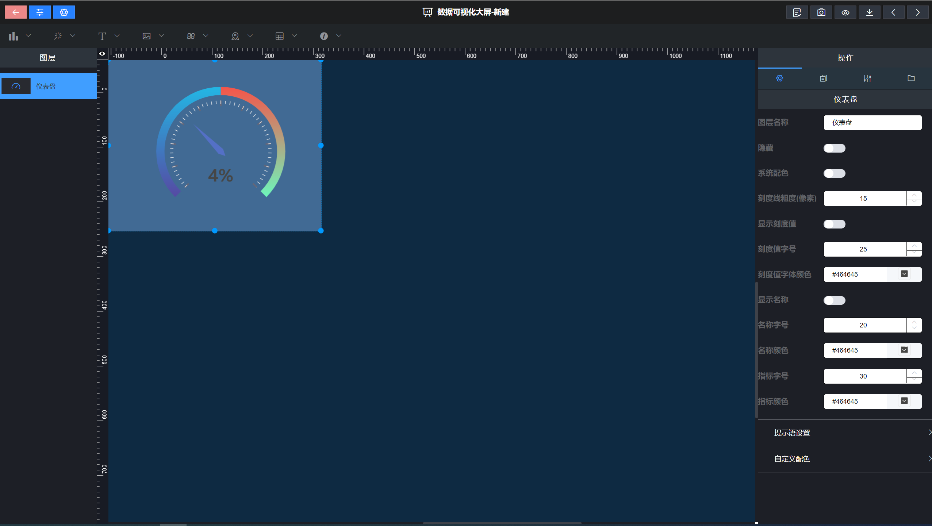Image resolution: width=932 pixels, height=526 pixels.
Task: Expand the 提示语设置 section
Action: point(845,433)
